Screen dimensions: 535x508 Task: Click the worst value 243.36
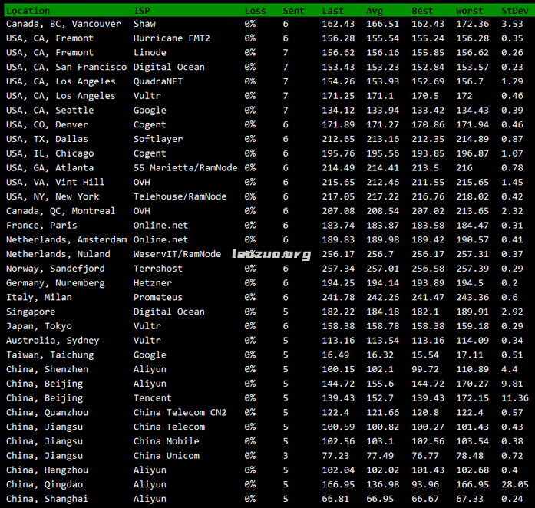click(473, 297)
